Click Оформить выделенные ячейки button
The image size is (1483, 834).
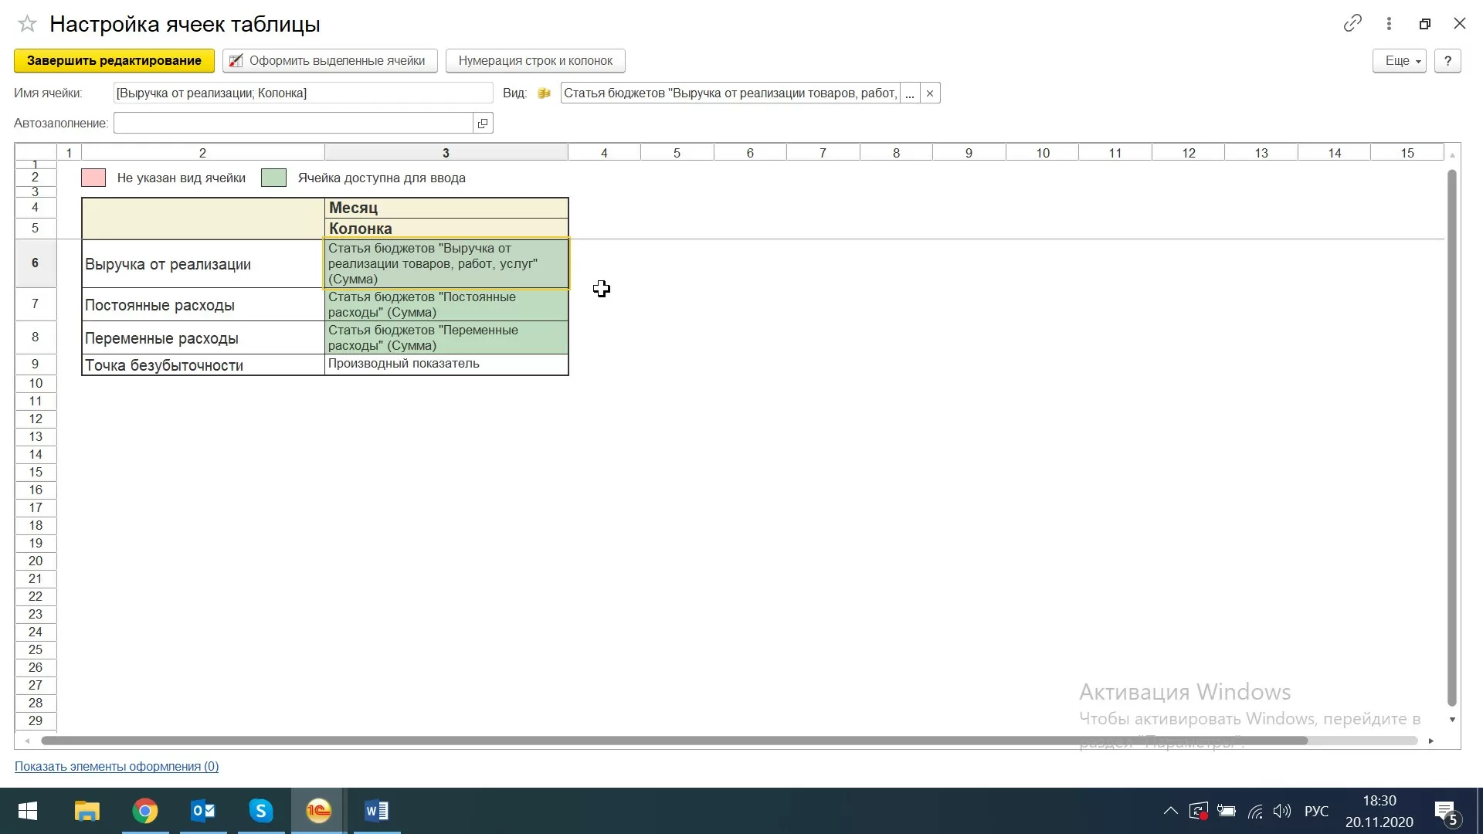click(x=330, y=60)
